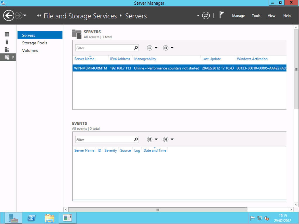Go to Storage Pools page
This screenshot has height=224, width=299.
coord(34,43)
